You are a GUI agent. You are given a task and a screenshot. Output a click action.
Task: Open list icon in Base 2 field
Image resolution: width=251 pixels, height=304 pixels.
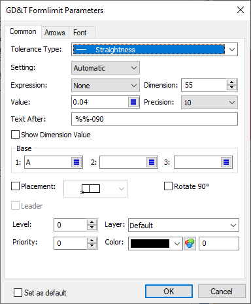pos(152,162)
